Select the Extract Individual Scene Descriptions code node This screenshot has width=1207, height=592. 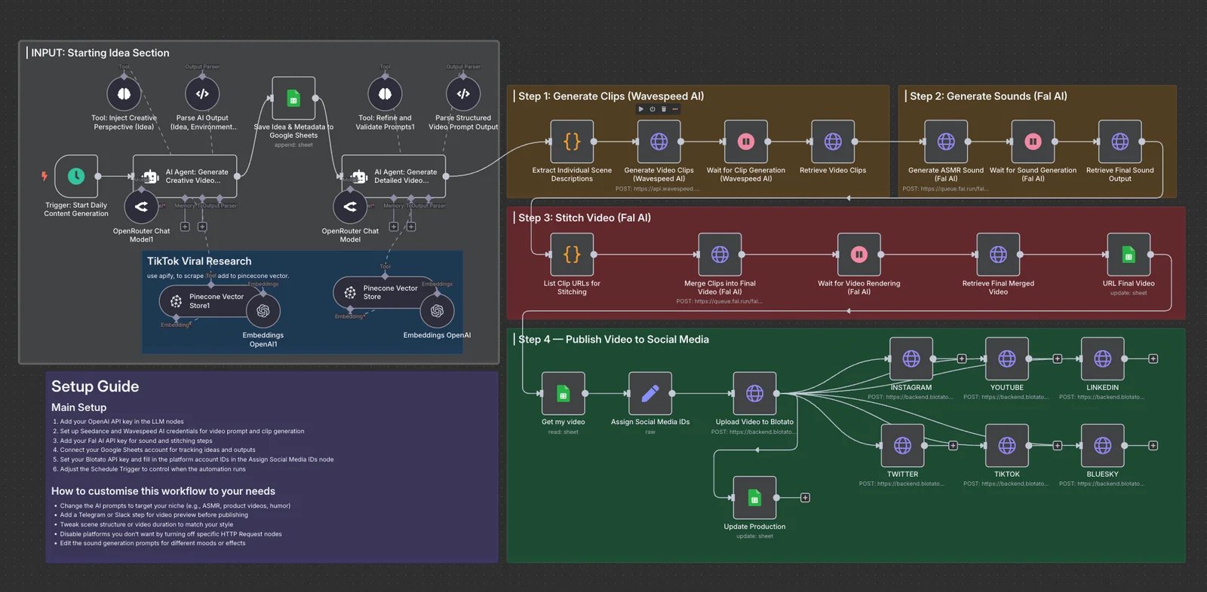(x=572, y=142)
